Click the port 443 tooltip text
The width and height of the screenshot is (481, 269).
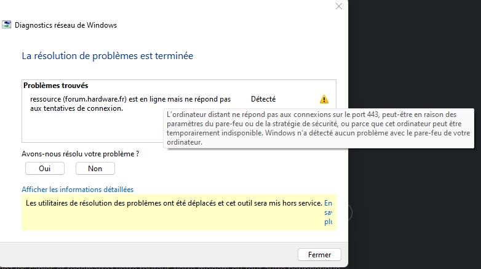[319, 129]
